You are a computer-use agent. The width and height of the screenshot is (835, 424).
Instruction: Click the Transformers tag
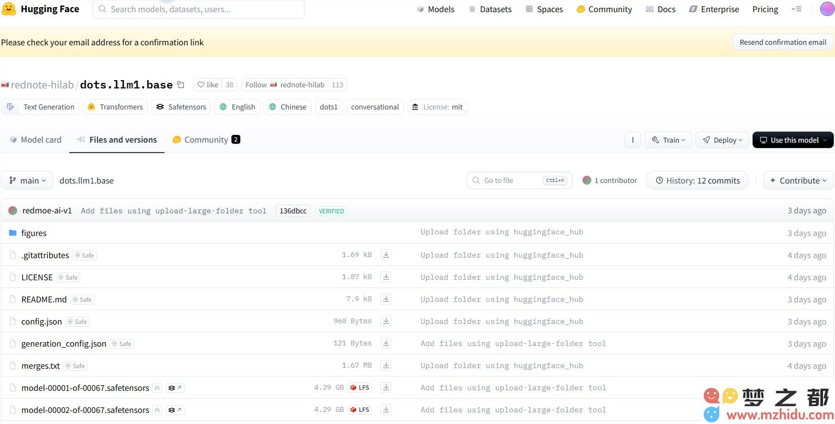tap(115, 107)
